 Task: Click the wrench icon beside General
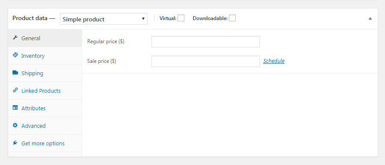click(15, 38)
